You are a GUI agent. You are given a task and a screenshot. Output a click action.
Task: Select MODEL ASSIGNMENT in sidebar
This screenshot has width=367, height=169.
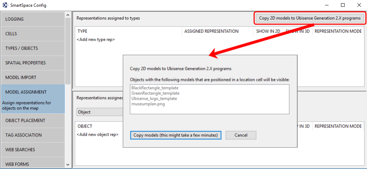[33, 99]
